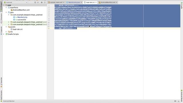Click line number 1 in the gutter
The height and width of the screenshot is (103, 183).
point(49,5)
